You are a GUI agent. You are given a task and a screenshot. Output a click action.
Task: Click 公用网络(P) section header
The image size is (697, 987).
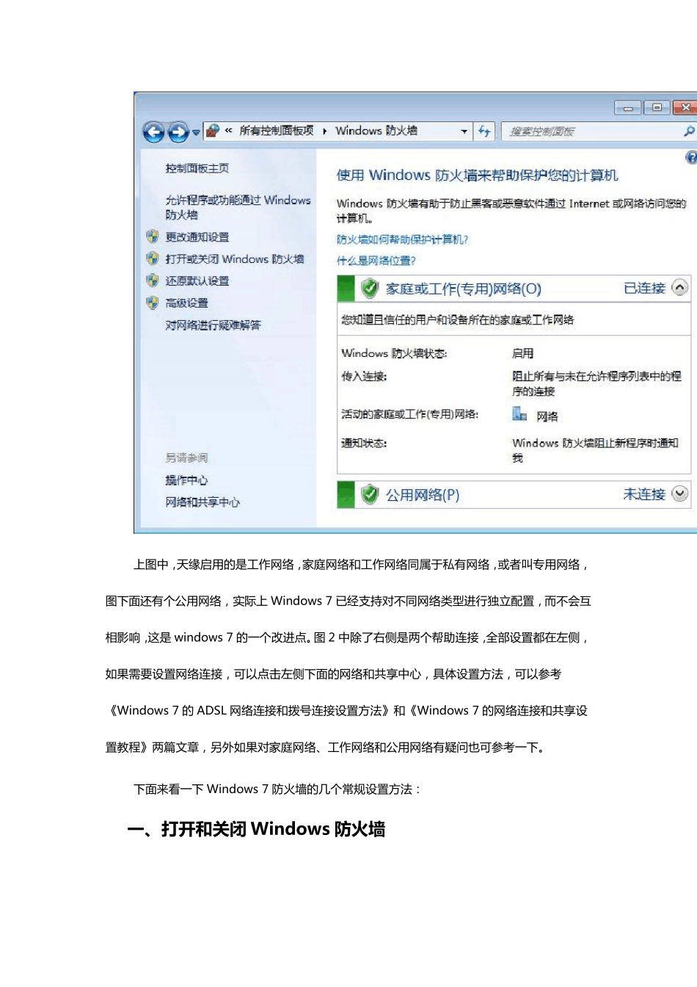pyautogui.click(x=423, y=495)
